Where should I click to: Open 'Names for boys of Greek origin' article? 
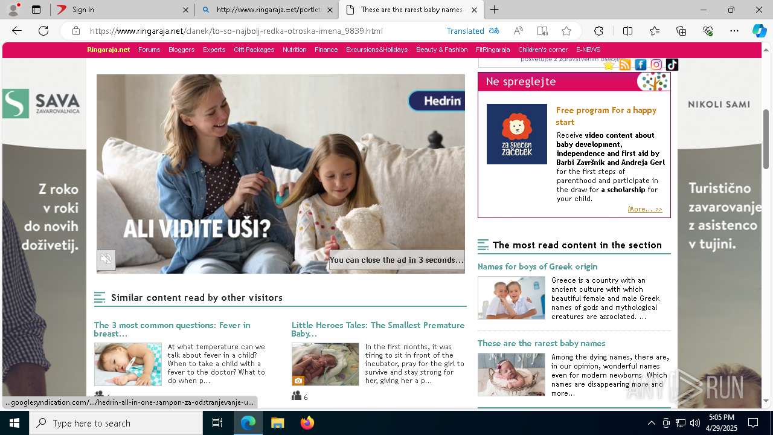pos(537,266)
